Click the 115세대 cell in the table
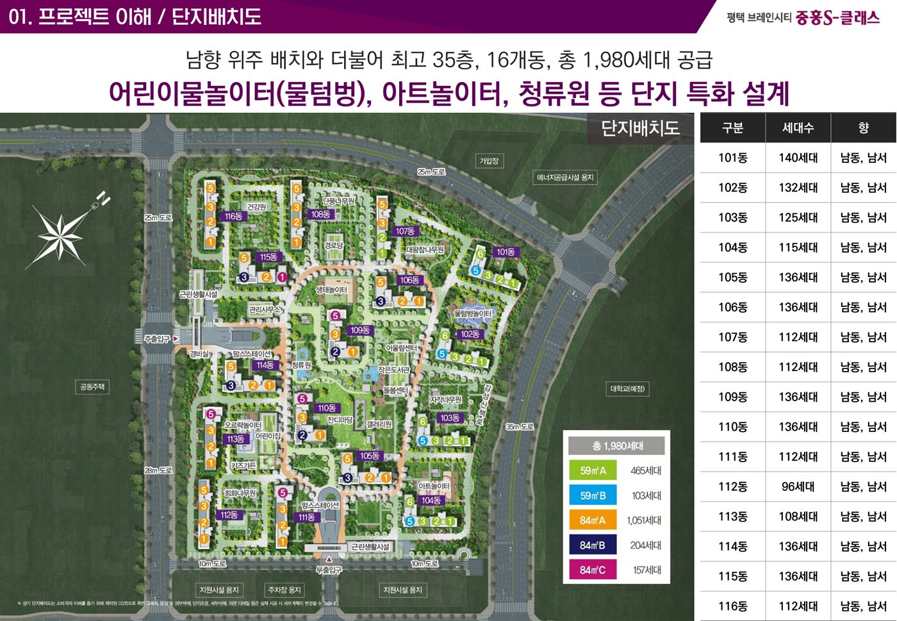The width and height of the screenshot is (897, 621). point(798,247)
